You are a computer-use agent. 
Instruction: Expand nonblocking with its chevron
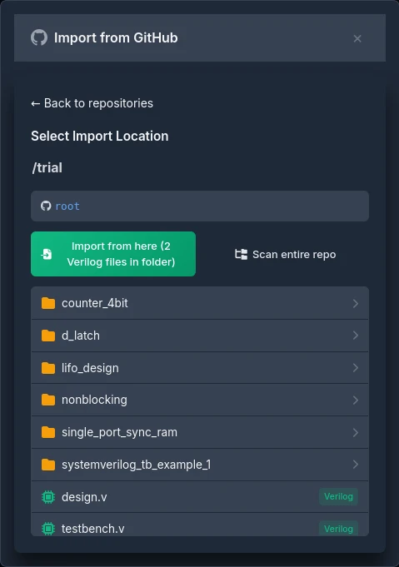click(x=355, y=400)
